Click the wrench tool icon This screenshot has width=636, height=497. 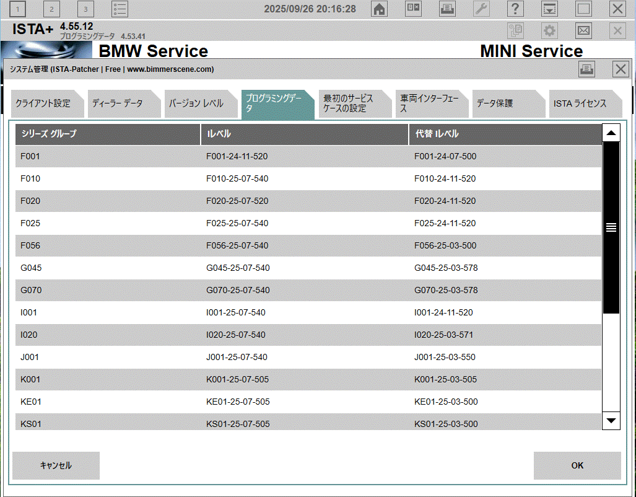click(x=481, y=9)
